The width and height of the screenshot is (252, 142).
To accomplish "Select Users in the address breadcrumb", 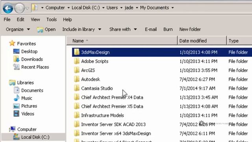I will click(x=112, y=8).
